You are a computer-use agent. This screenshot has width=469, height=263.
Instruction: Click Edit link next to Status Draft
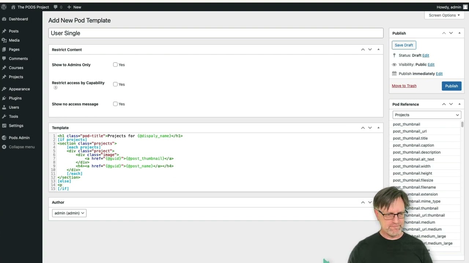[x=426, y=55]
